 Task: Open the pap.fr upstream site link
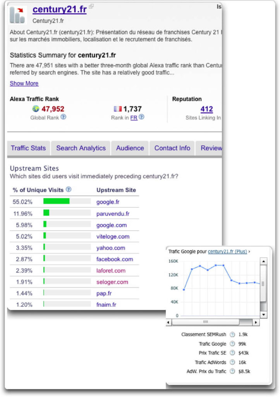tap(104, 293)
